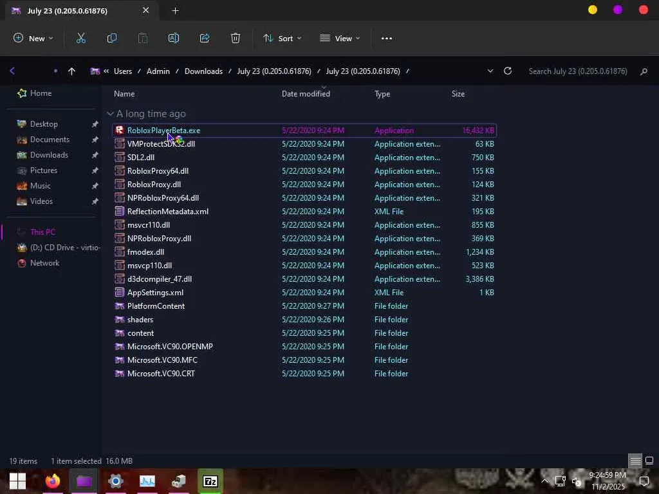Click the taskbar clock and date
Image resolution: width=659 pixels, height=494 pixels.
click(608, 481)
